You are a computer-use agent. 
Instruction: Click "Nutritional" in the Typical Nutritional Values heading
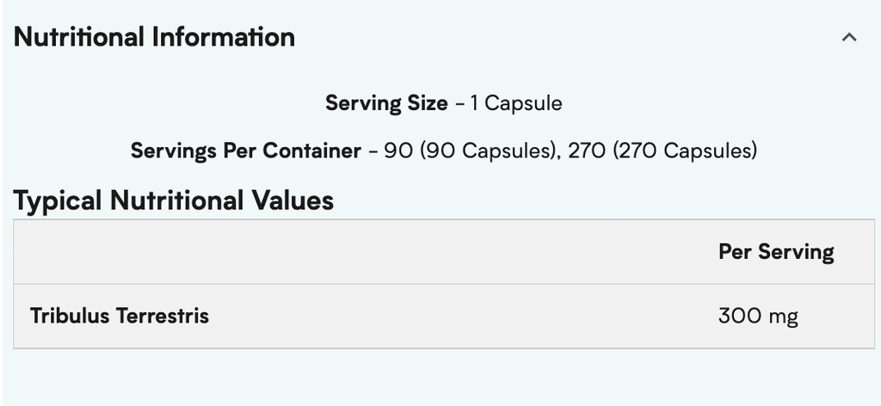click(176, 200)
